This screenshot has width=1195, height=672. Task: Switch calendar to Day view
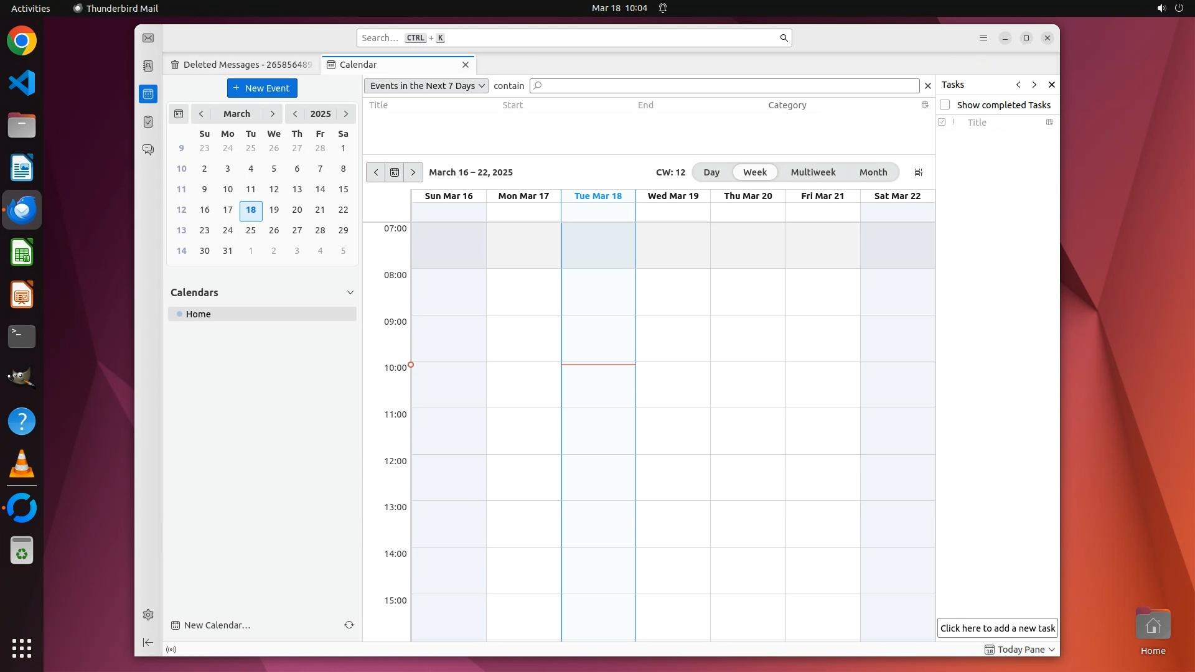click(x=711, y=172)
